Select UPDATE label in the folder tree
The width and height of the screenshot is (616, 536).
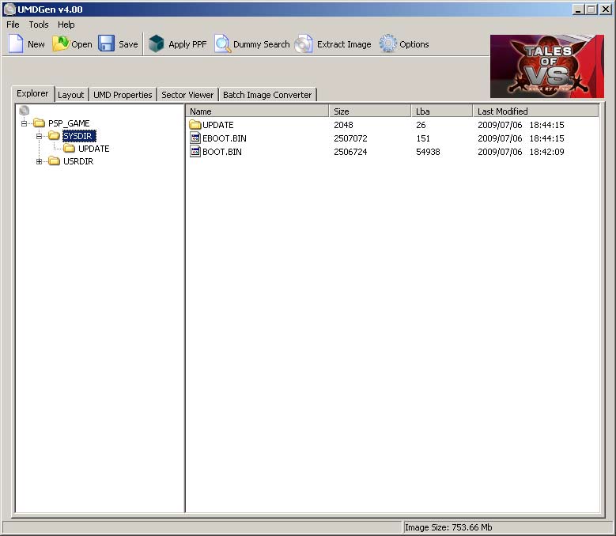click(x=94, y=149)
